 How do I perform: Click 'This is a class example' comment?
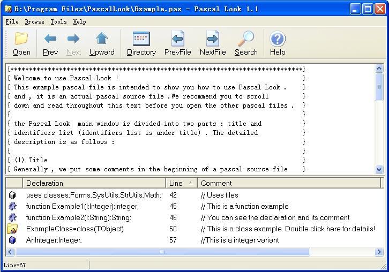(288, 229)
